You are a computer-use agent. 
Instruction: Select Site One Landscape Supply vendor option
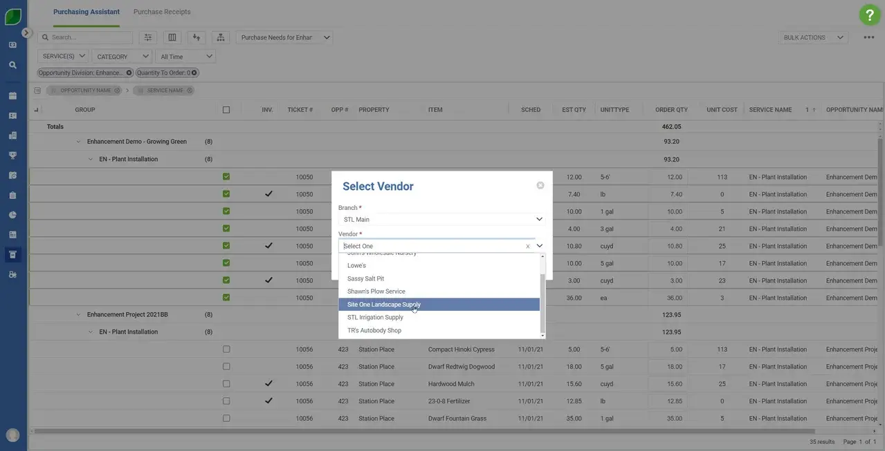coord(384,305)
